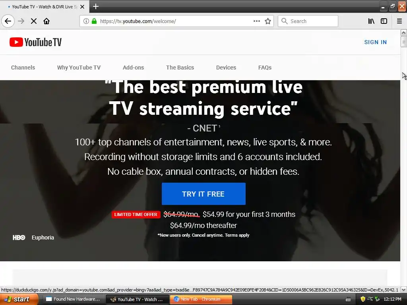The height and width of the screenshot is (305, 407).
Task: Click the forward navigation arrow
Action: coord(21,21)
